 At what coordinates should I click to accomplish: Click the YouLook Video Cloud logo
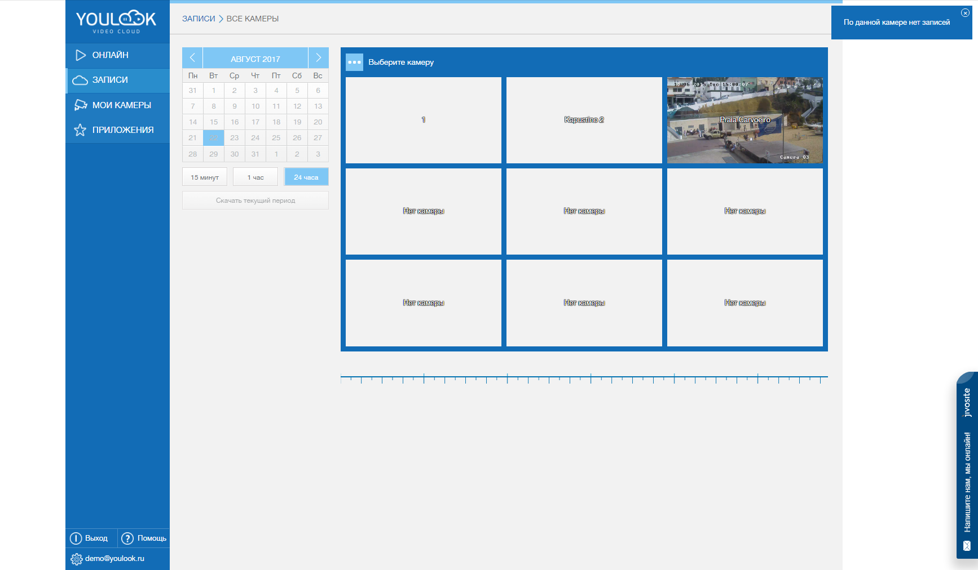coord(116,21)
